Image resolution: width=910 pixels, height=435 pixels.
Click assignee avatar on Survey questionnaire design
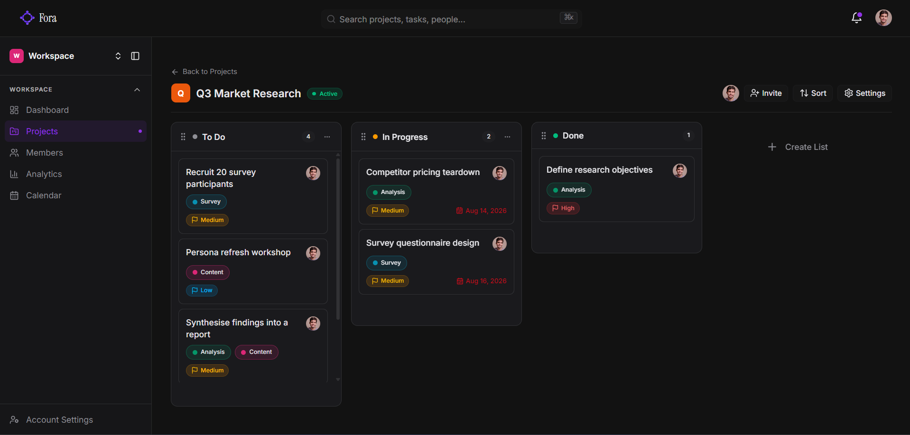(500, 244)
